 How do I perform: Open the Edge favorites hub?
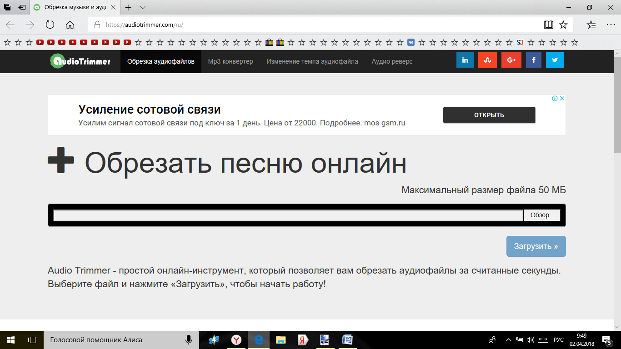(x=591, y=25)
